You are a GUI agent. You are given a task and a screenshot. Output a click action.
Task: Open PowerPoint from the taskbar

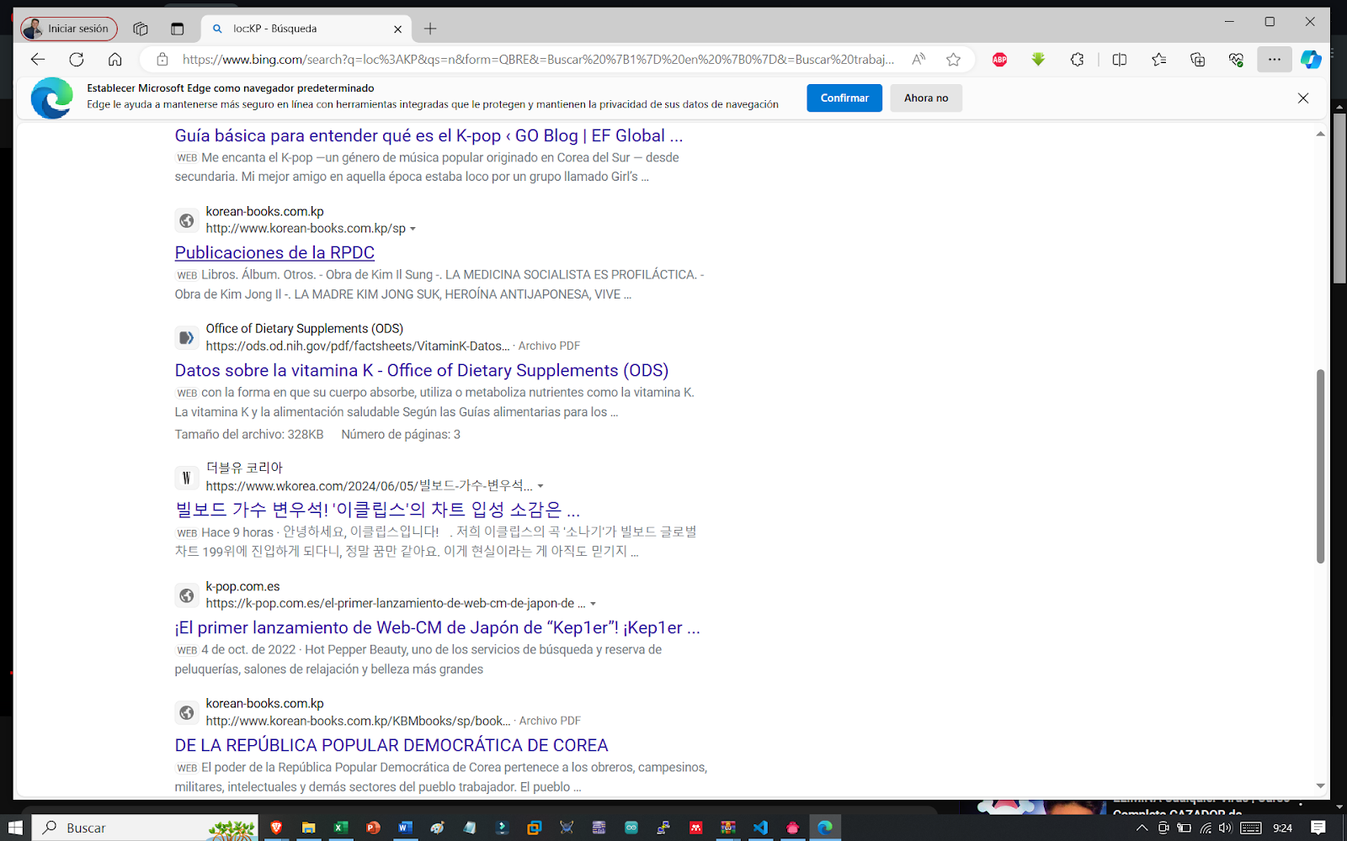pyautogui.click(x=373, y=828)
